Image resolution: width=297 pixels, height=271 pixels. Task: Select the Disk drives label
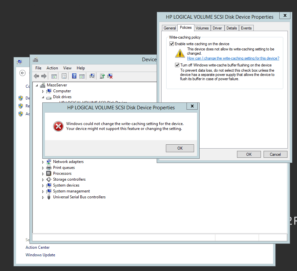tap(62, 97)
